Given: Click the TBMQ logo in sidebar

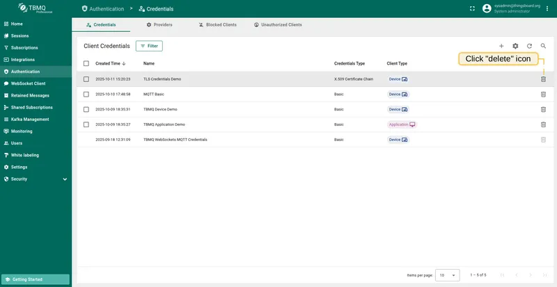Looking at the screenshot, I should point(36,8).
